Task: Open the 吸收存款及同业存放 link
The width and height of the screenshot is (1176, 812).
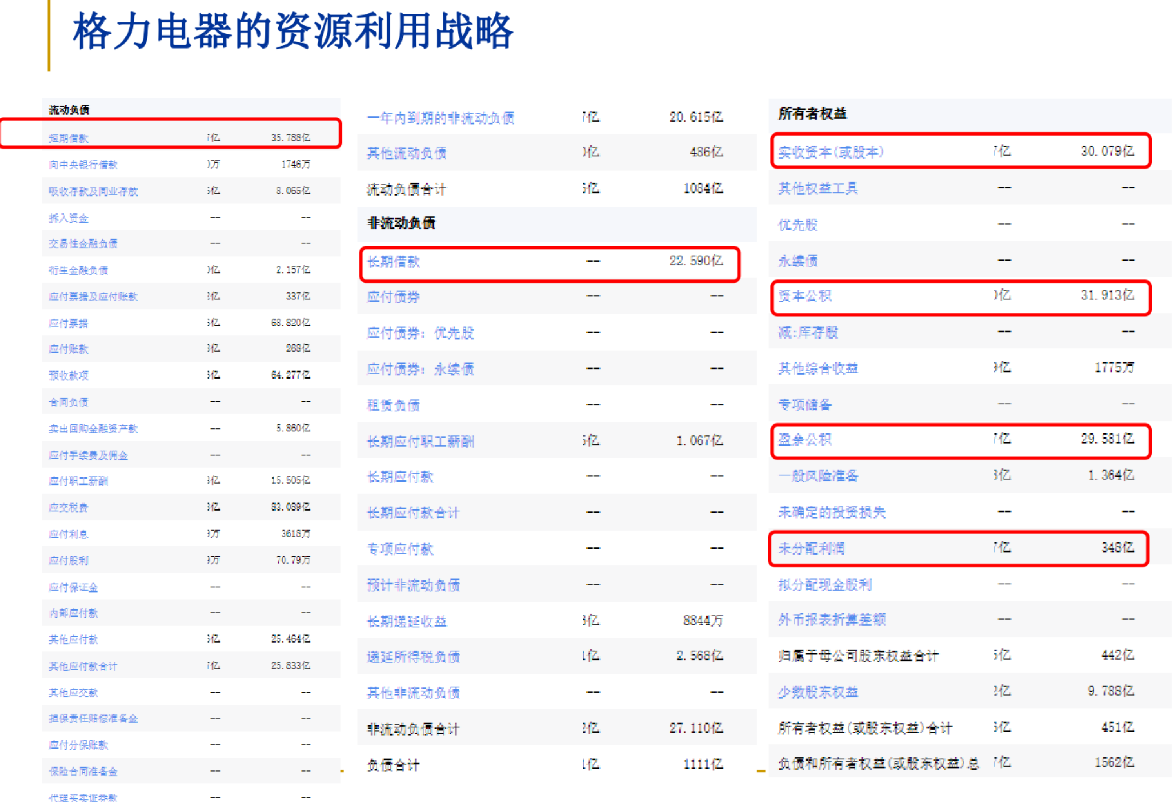Action: [94, 191]
